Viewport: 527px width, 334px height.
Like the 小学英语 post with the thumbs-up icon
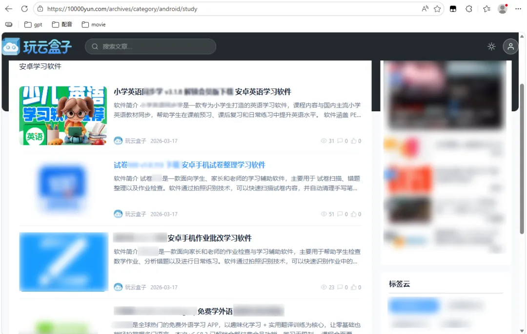pyautogui.click(x=354, y=141)
